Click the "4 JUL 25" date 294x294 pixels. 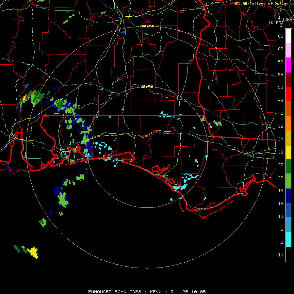176,292
